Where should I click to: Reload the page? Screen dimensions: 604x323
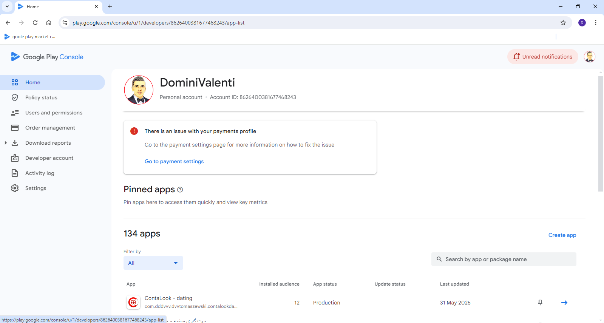pyautogui.click(x=35, y=23)
